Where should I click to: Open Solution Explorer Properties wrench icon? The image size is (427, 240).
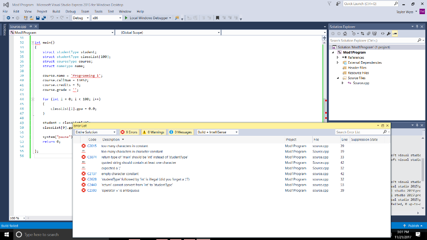pos(389,33)
